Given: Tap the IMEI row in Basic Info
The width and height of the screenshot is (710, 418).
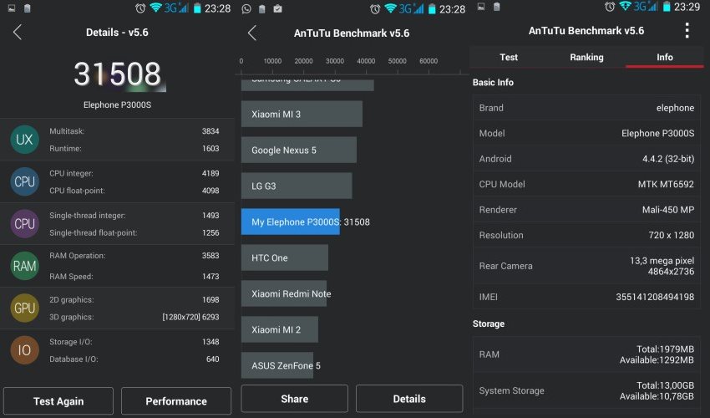Looking at the screenshot, I should (586, 297).
